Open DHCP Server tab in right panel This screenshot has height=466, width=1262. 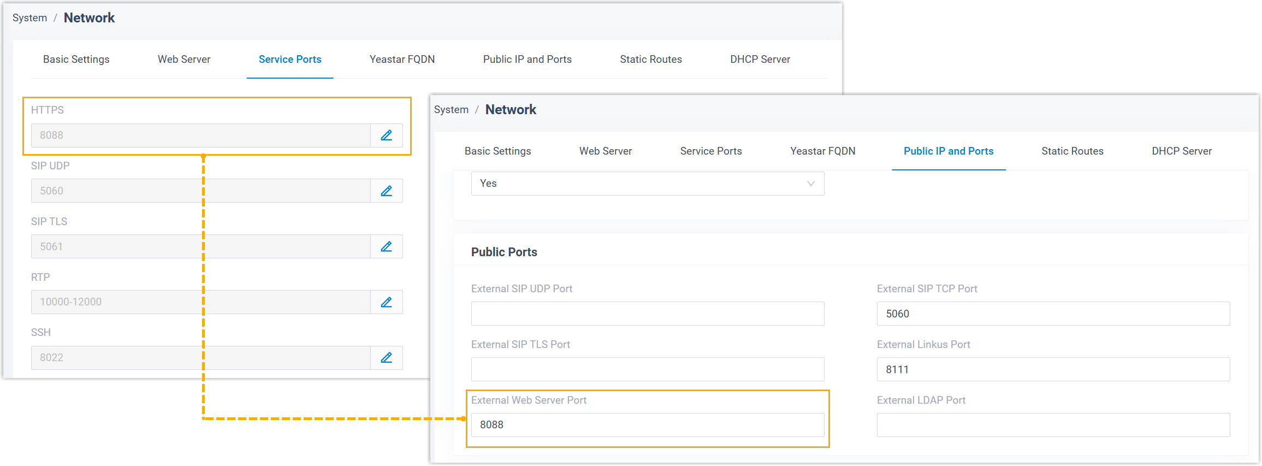coord(1181,151)
